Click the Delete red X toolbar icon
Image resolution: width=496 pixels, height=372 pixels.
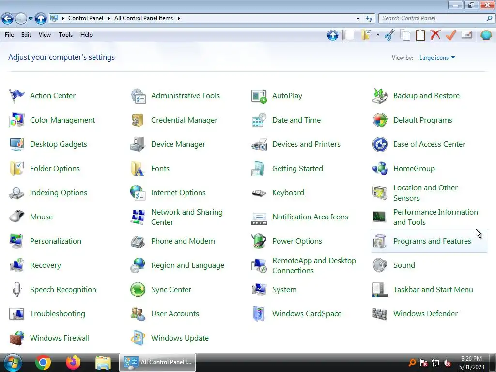pos(435,35)
